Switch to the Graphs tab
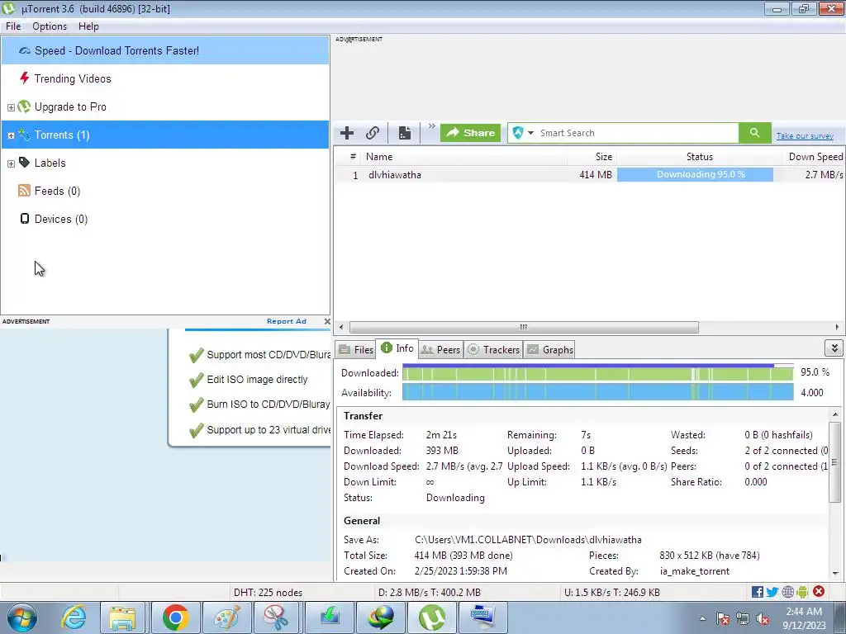This screenshot has width=846, height=634. tap(549, 350)
